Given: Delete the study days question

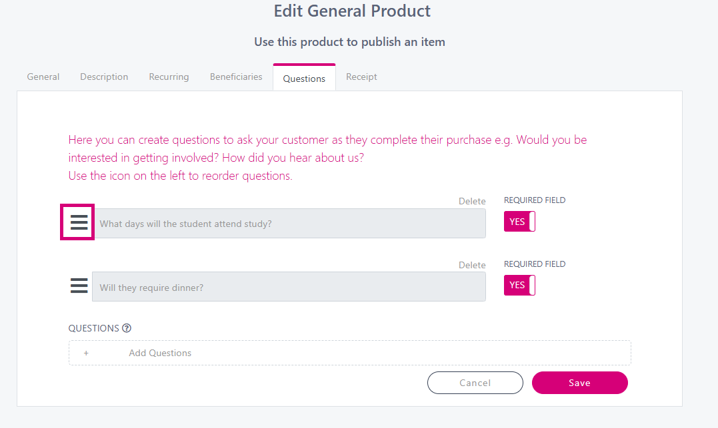Looking at the screenshot, I should coord(472,201).
